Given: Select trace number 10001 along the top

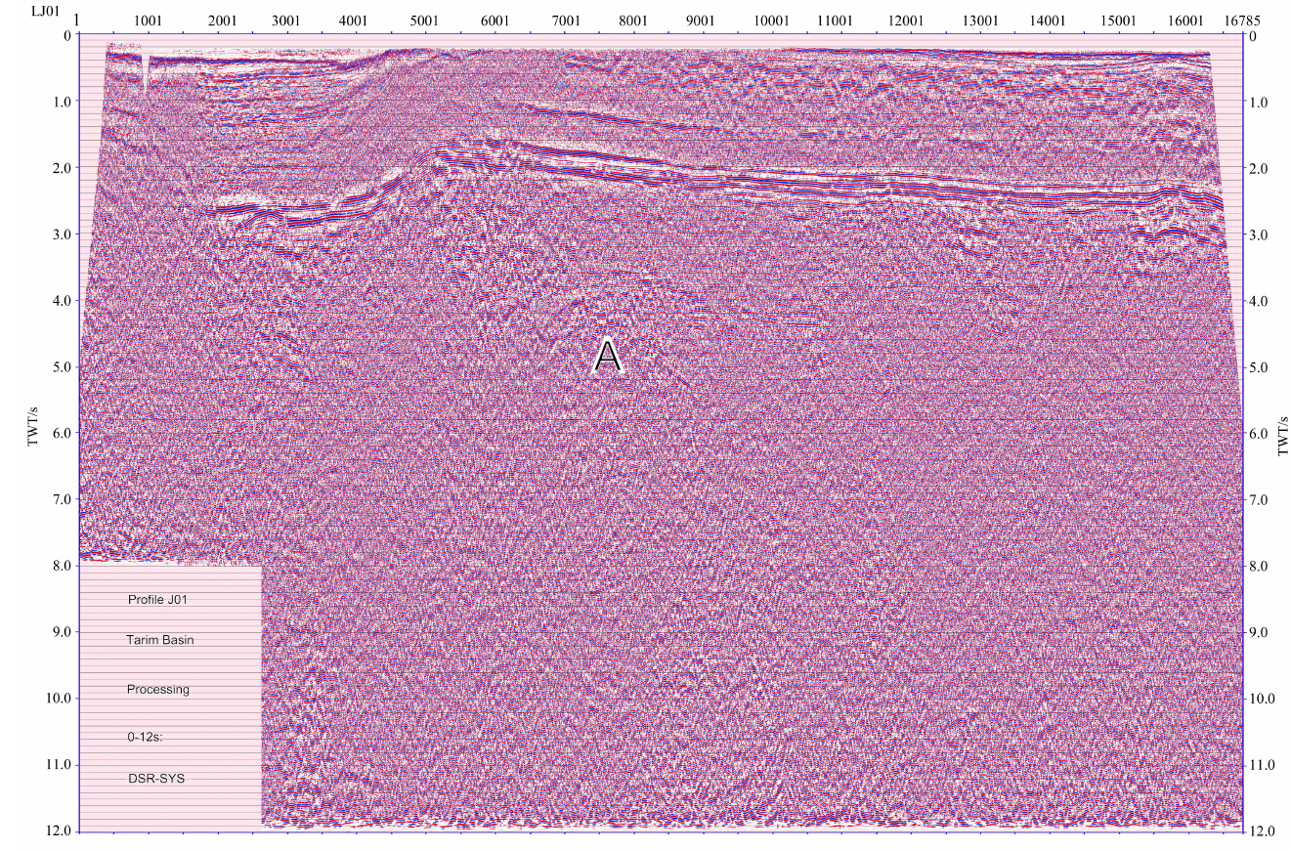Looking at the screenshot, I should [x=771, y=20].
